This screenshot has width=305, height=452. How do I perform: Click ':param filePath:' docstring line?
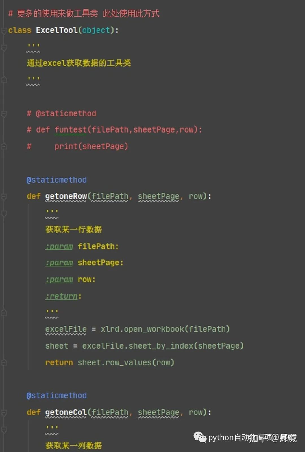pos(82,246)
